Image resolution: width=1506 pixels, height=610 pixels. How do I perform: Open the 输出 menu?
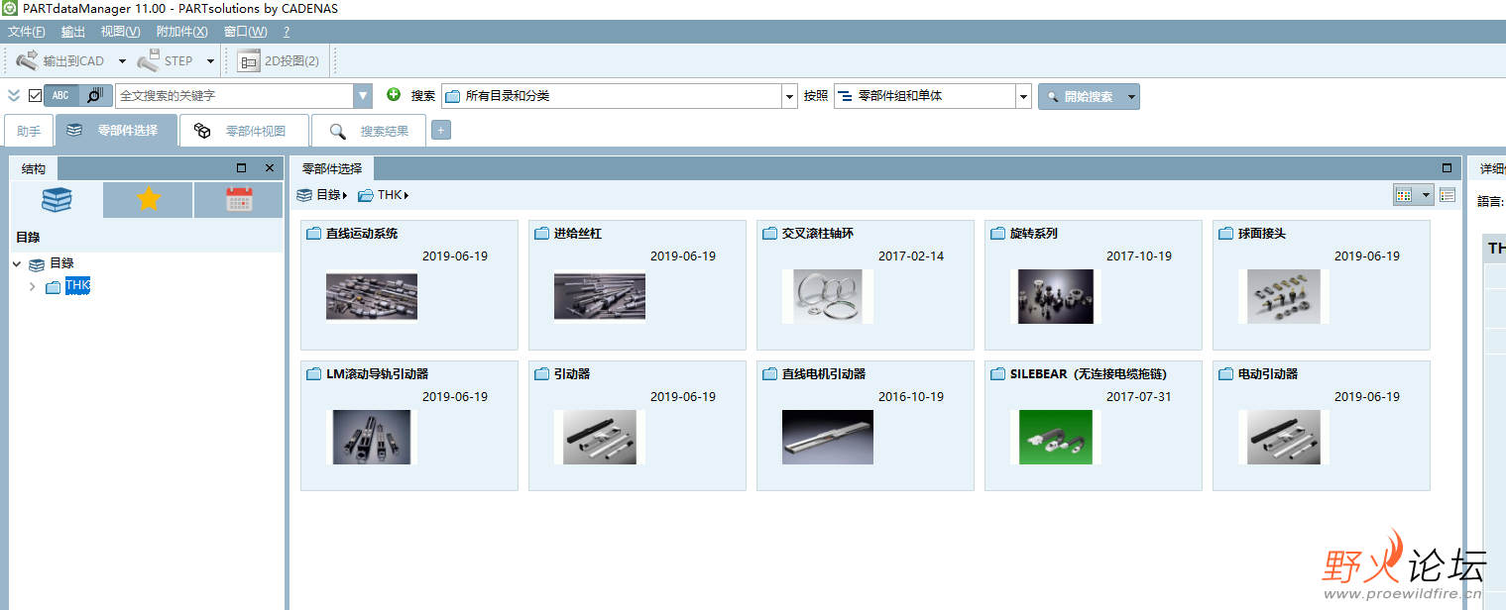click(73, 32)
